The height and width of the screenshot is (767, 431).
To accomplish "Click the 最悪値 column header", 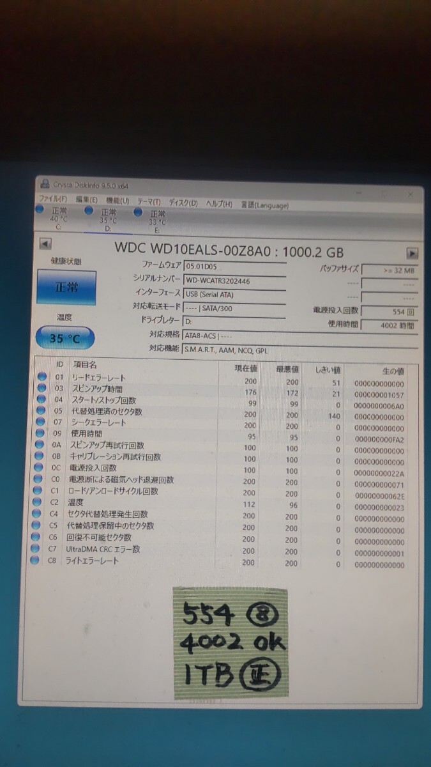I will [287, 369].
